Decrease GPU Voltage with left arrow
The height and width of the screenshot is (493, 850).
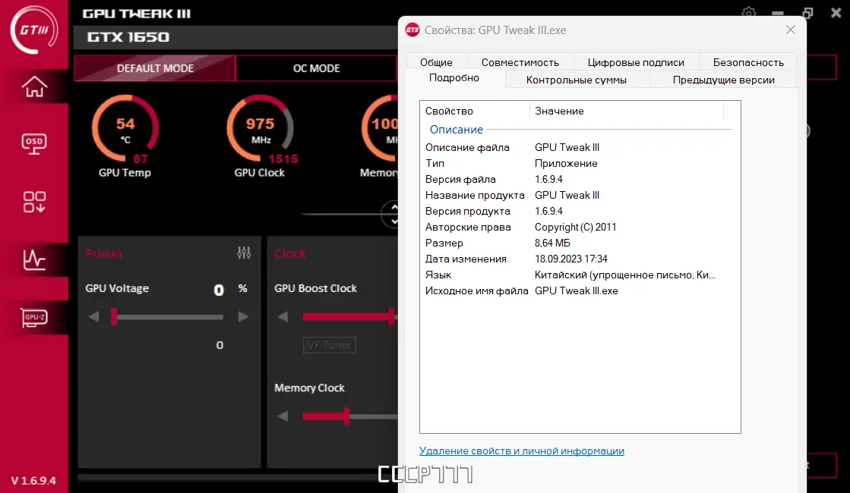93,316
